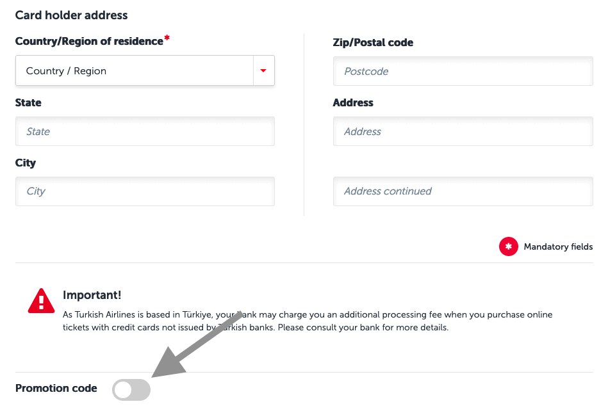Select the City input box
608x411 pixels.
coord(145,191)
